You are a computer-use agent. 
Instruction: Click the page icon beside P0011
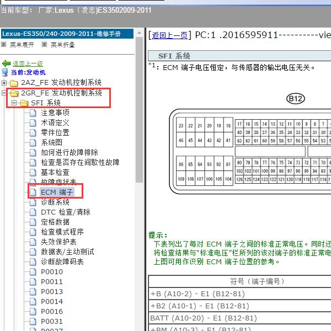(33, 281)
